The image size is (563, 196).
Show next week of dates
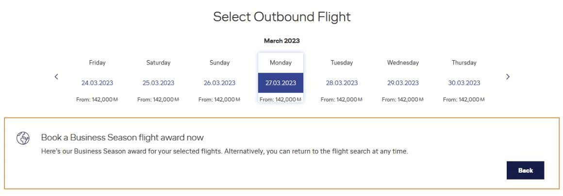(508, 77)
